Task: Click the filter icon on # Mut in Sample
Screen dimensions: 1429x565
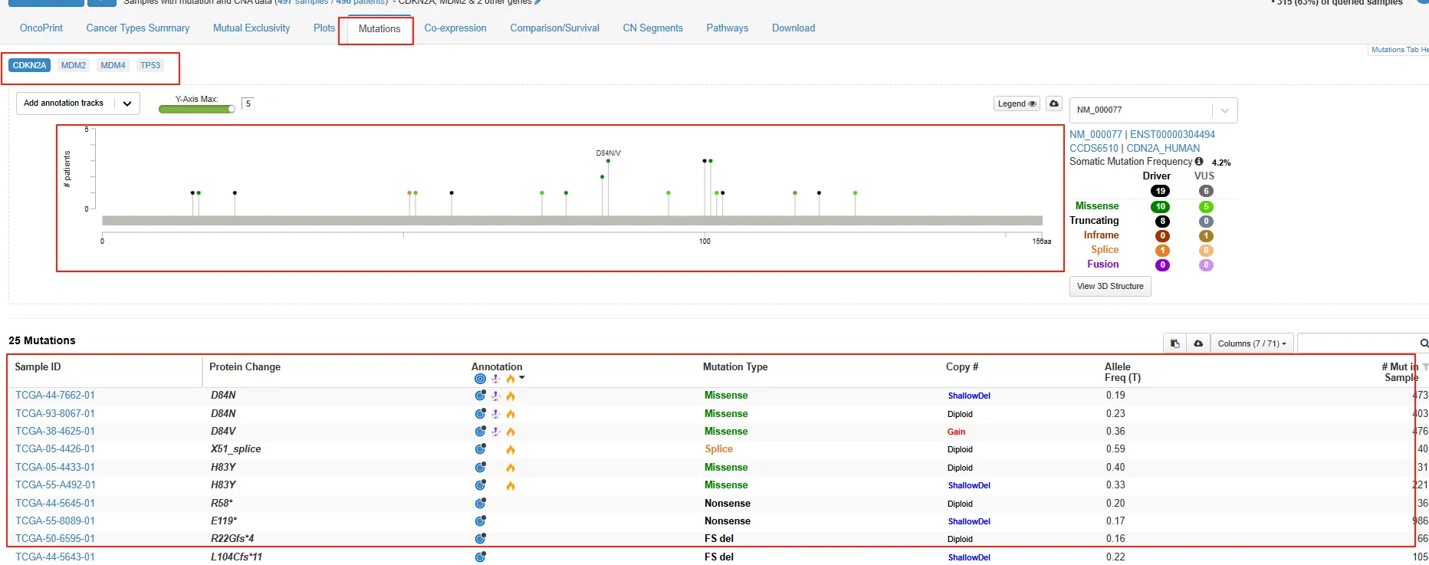Action: [1424, 367]
